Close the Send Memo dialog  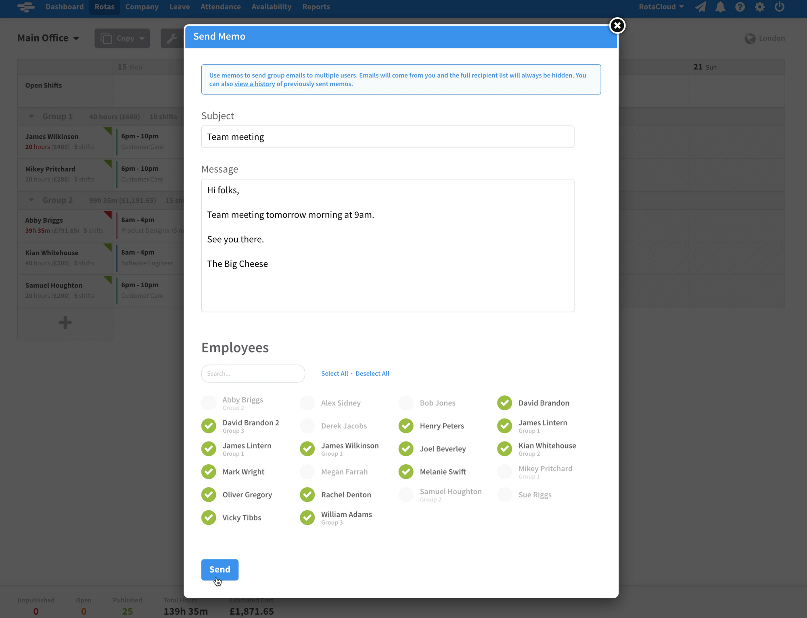(617, 26)
